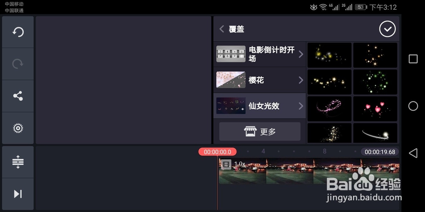Viewport: 425px width, 212px height.
Task: Tap timeline ruler mark 8
Action: (324, 151)
